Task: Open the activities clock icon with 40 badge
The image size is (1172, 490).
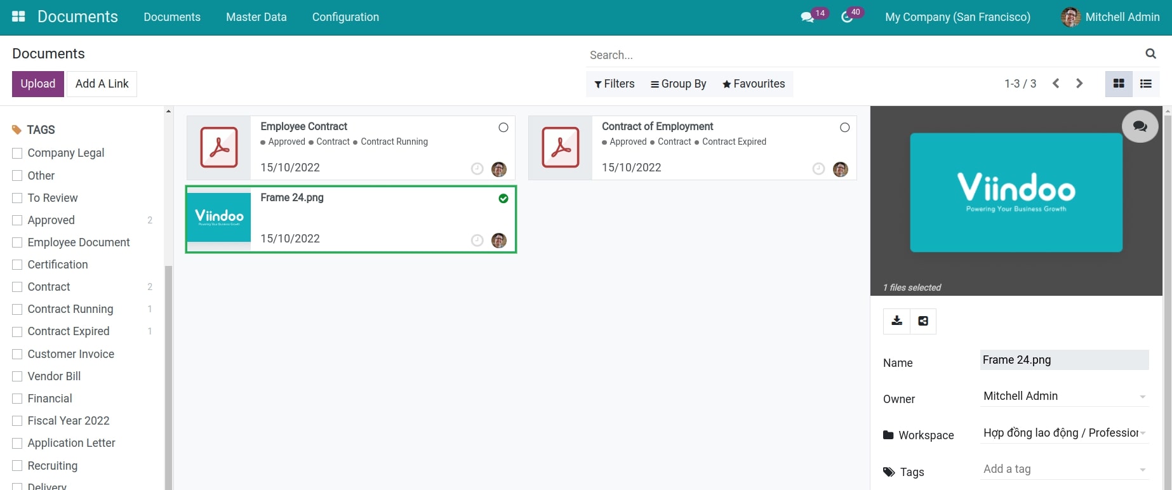Action: tap(847, 17)
